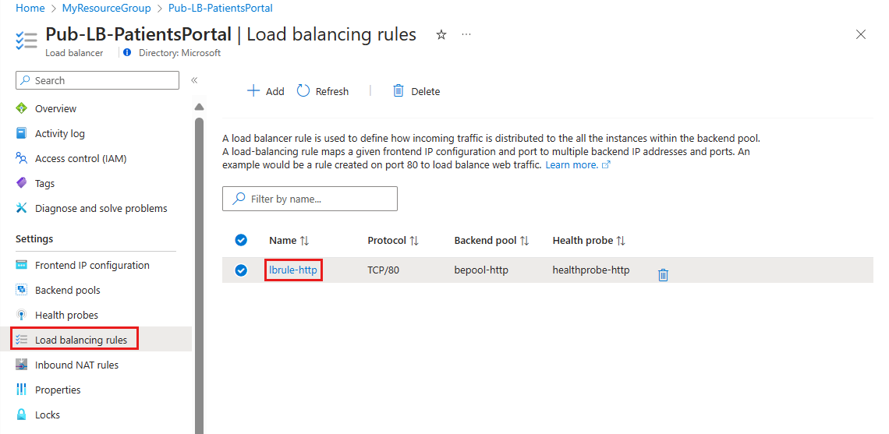This screenshot has width=889, height=434.
Task: Sort by Backend pool column arrows
Action: pyautogui.click(x=524, y=241)
